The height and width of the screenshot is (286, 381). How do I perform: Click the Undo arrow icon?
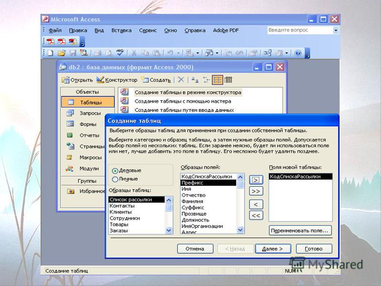pos(170,53)
